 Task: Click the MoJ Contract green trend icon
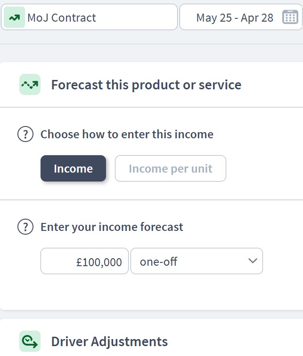coord(14,17)
